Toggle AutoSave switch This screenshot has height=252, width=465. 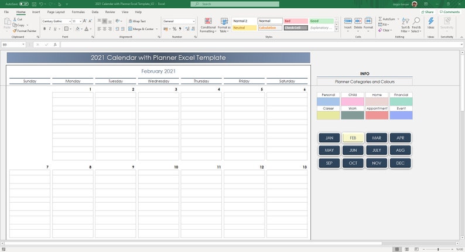24,4
